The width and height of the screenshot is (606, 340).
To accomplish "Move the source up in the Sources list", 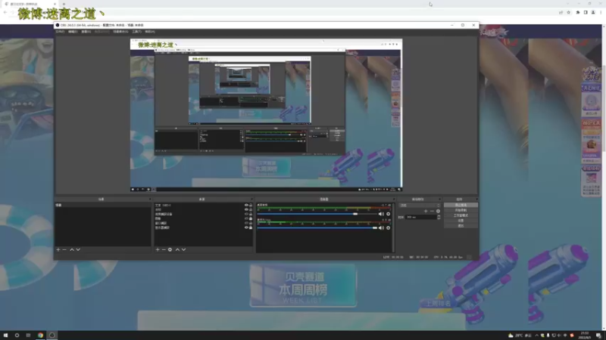I will tap(177, 250).
